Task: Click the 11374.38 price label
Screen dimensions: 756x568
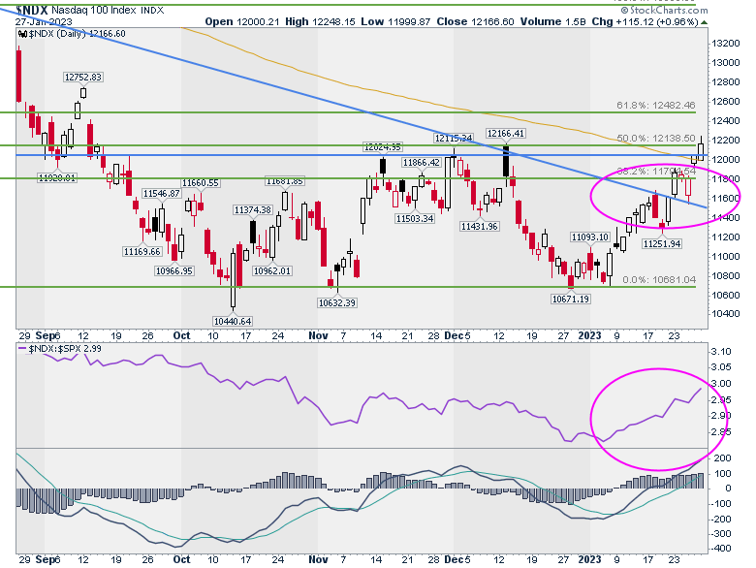Action: [x=253, y=209]
